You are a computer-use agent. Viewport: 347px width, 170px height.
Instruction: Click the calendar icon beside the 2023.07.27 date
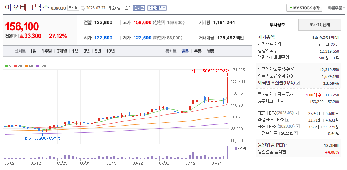click(x=83, y=9)
